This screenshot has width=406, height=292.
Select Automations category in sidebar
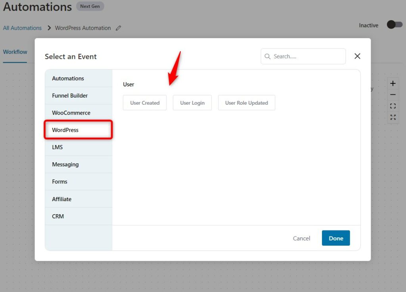[79, 78]
